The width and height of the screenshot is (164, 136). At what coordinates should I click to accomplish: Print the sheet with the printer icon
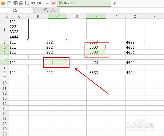[21, 3]
